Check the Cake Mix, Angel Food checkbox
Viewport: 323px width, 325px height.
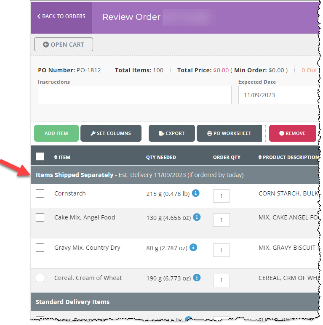[40, 217]
